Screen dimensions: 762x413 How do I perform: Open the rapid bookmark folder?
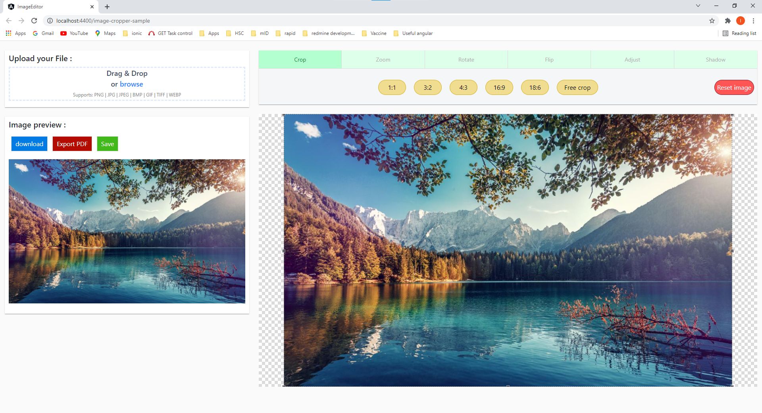click(x=285, y=33)
